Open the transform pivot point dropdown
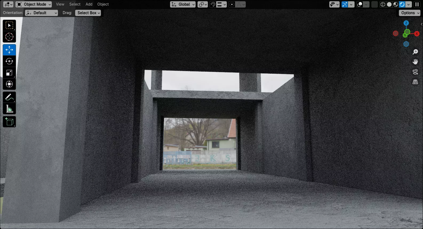Viewport: 423px width, 229px height. pos(203,4)
